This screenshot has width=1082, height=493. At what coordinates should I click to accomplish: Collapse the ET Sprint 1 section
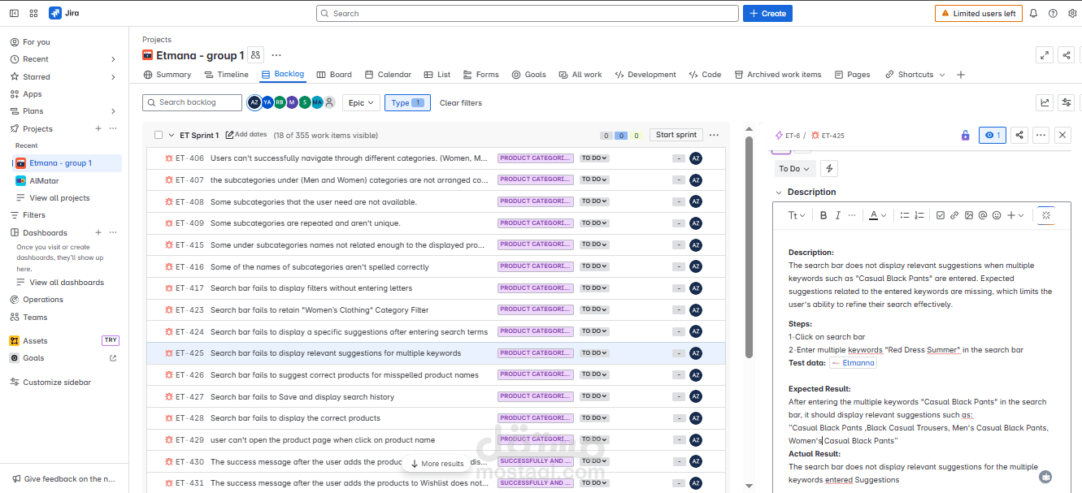(x=172, y=136)
